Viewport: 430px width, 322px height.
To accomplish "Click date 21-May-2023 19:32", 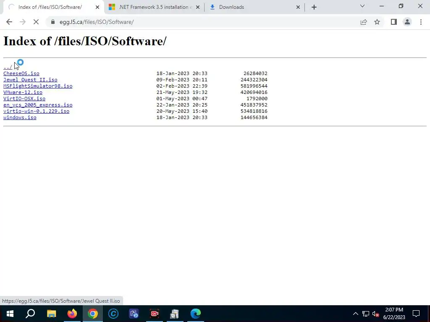I will [182, 92].
